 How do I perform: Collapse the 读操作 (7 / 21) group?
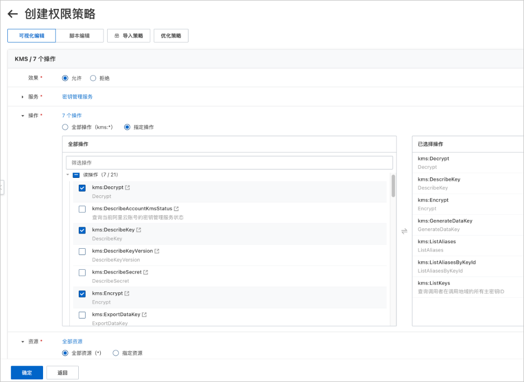pos(68,175)
